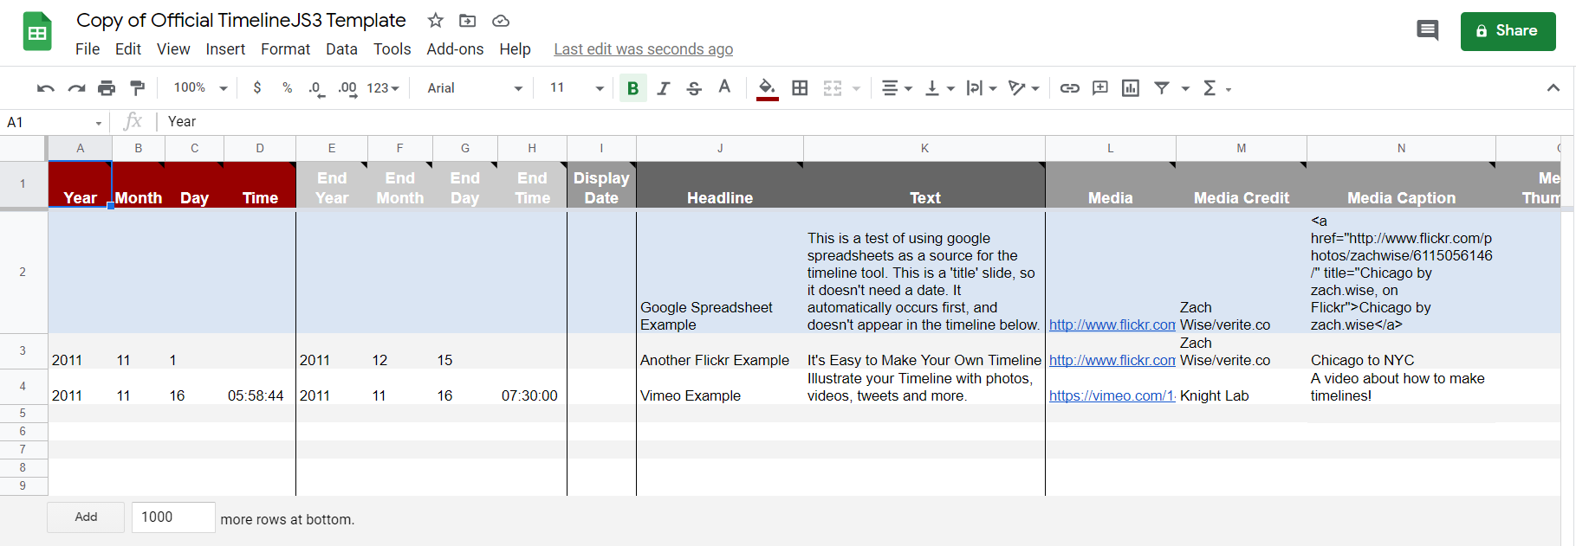
Task: Open the fill color picker
Action: coord(767,88)
